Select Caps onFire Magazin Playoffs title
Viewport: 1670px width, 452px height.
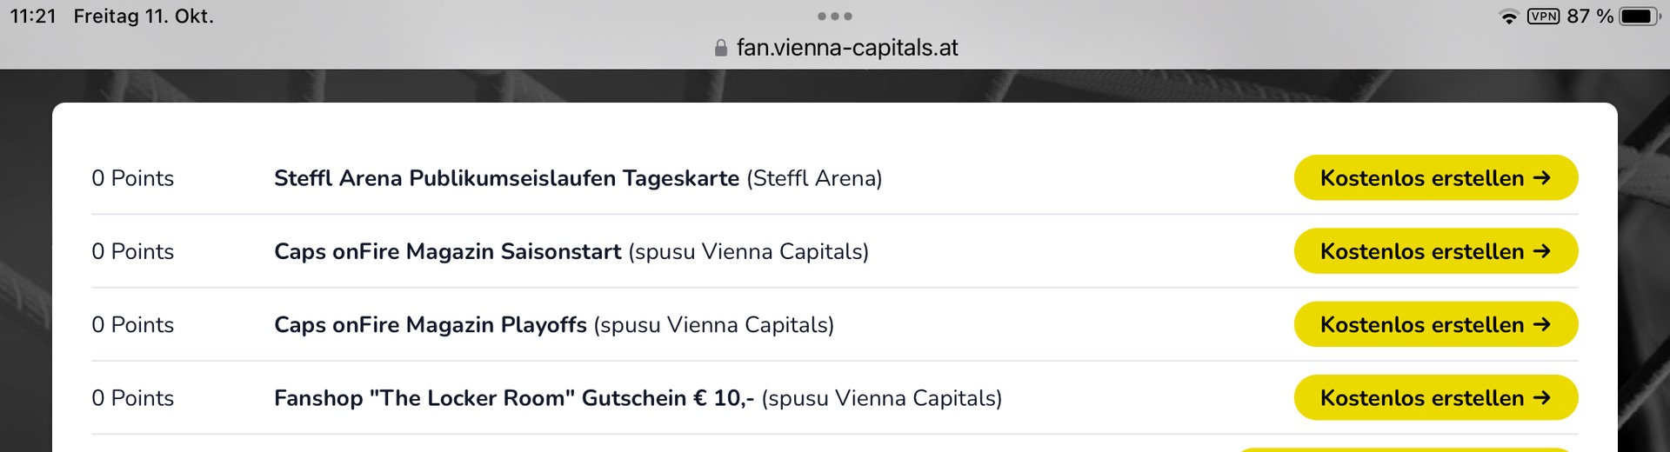pyautogui.click(x=430, y=324)
